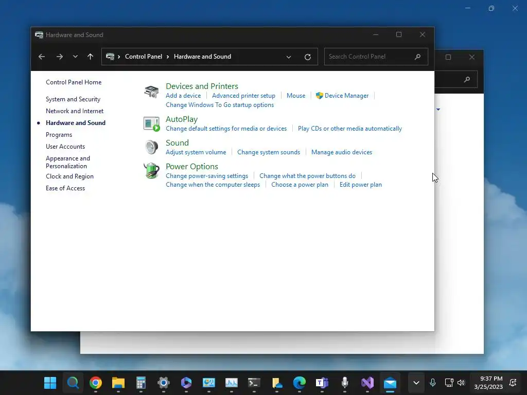527x395 pixels.
Task: Open recent locations dropdown arrow
Action: (75, 57)
